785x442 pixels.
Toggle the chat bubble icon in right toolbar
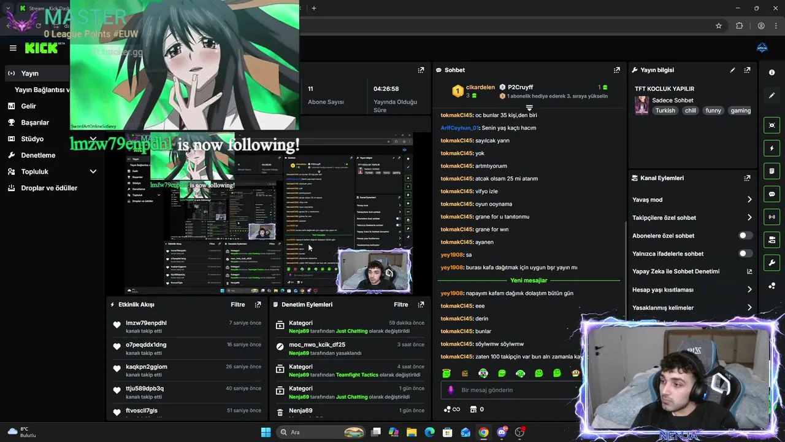coord(772,194)
